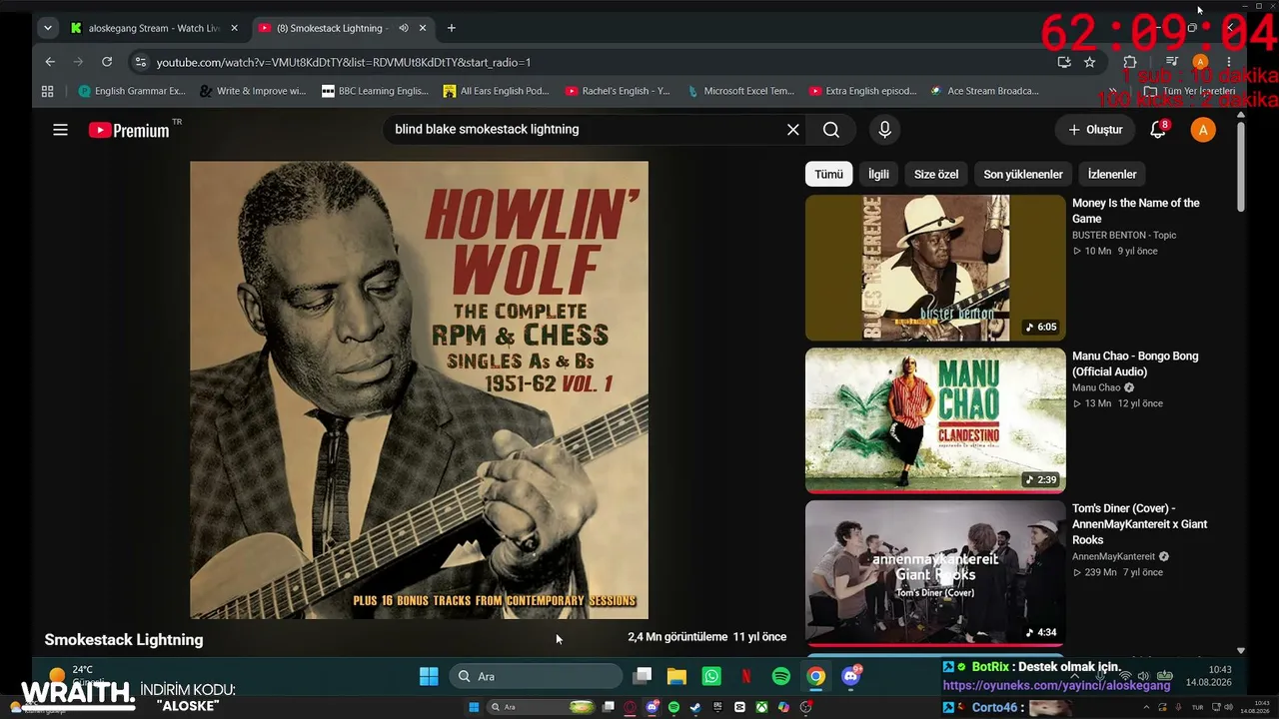1279x719 pixels.
Task: Open Discord from taskbar
Action: coord(851,677)
